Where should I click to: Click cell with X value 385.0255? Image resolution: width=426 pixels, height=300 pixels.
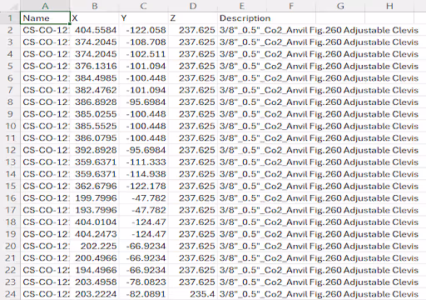point(94,114)
